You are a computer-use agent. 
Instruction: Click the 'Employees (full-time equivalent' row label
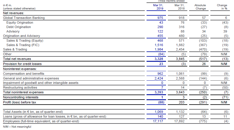click(x=41, y=121)
